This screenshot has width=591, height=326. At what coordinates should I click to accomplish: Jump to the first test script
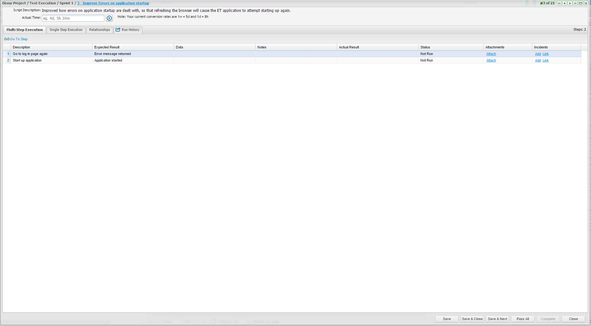coord(559,3)
